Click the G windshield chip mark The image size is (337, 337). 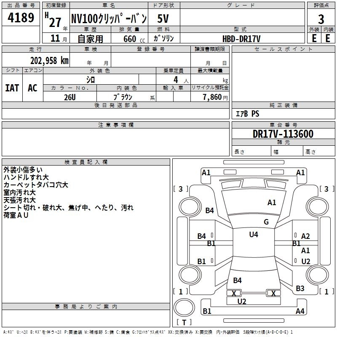point(266,222)
